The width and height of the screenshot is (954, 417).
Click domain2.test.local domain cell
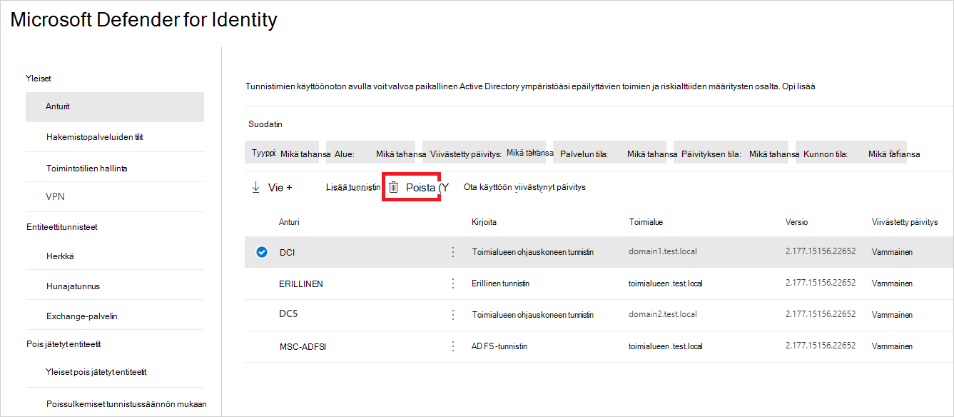(x=663, y=315)
